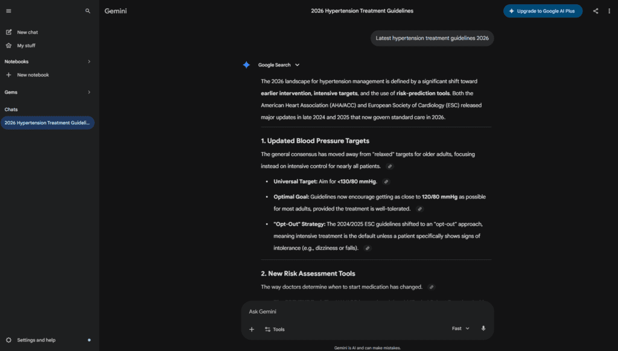Screen dimensions: 618x351
Task: Click the 'Optimal Goal:' bullet label
Action: tap(291, 197)
